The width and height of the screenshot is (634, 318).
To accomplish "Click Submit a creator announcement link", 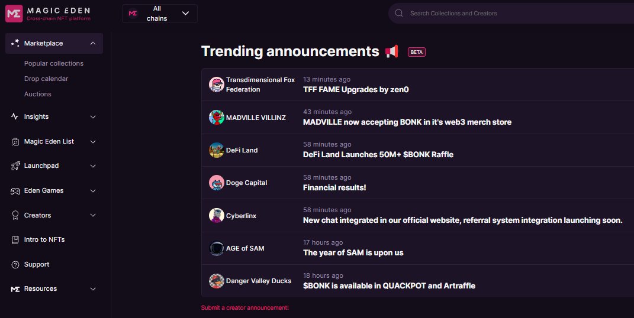I will [x=245, y=307].
